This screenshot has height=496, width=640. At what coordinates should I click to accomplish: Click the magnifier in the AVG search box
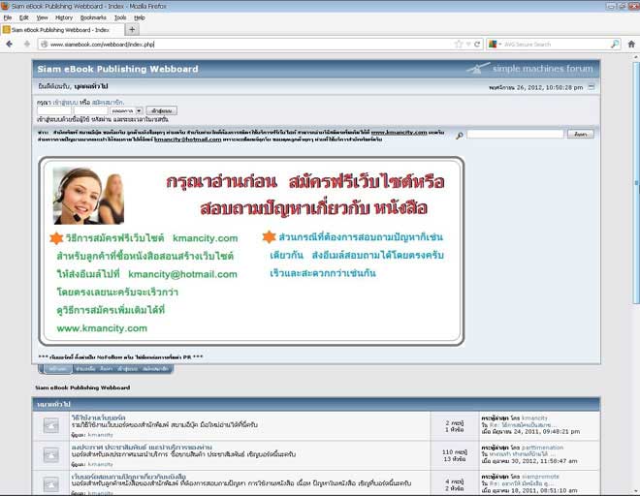click(614, 44)
